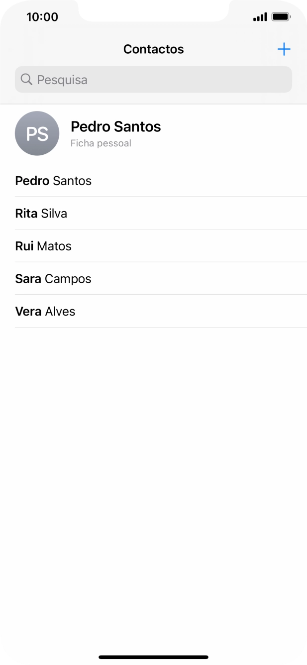Tap the clock showing 10:00
This screenshot has height=665, width=307.
[x=42, y=16]
